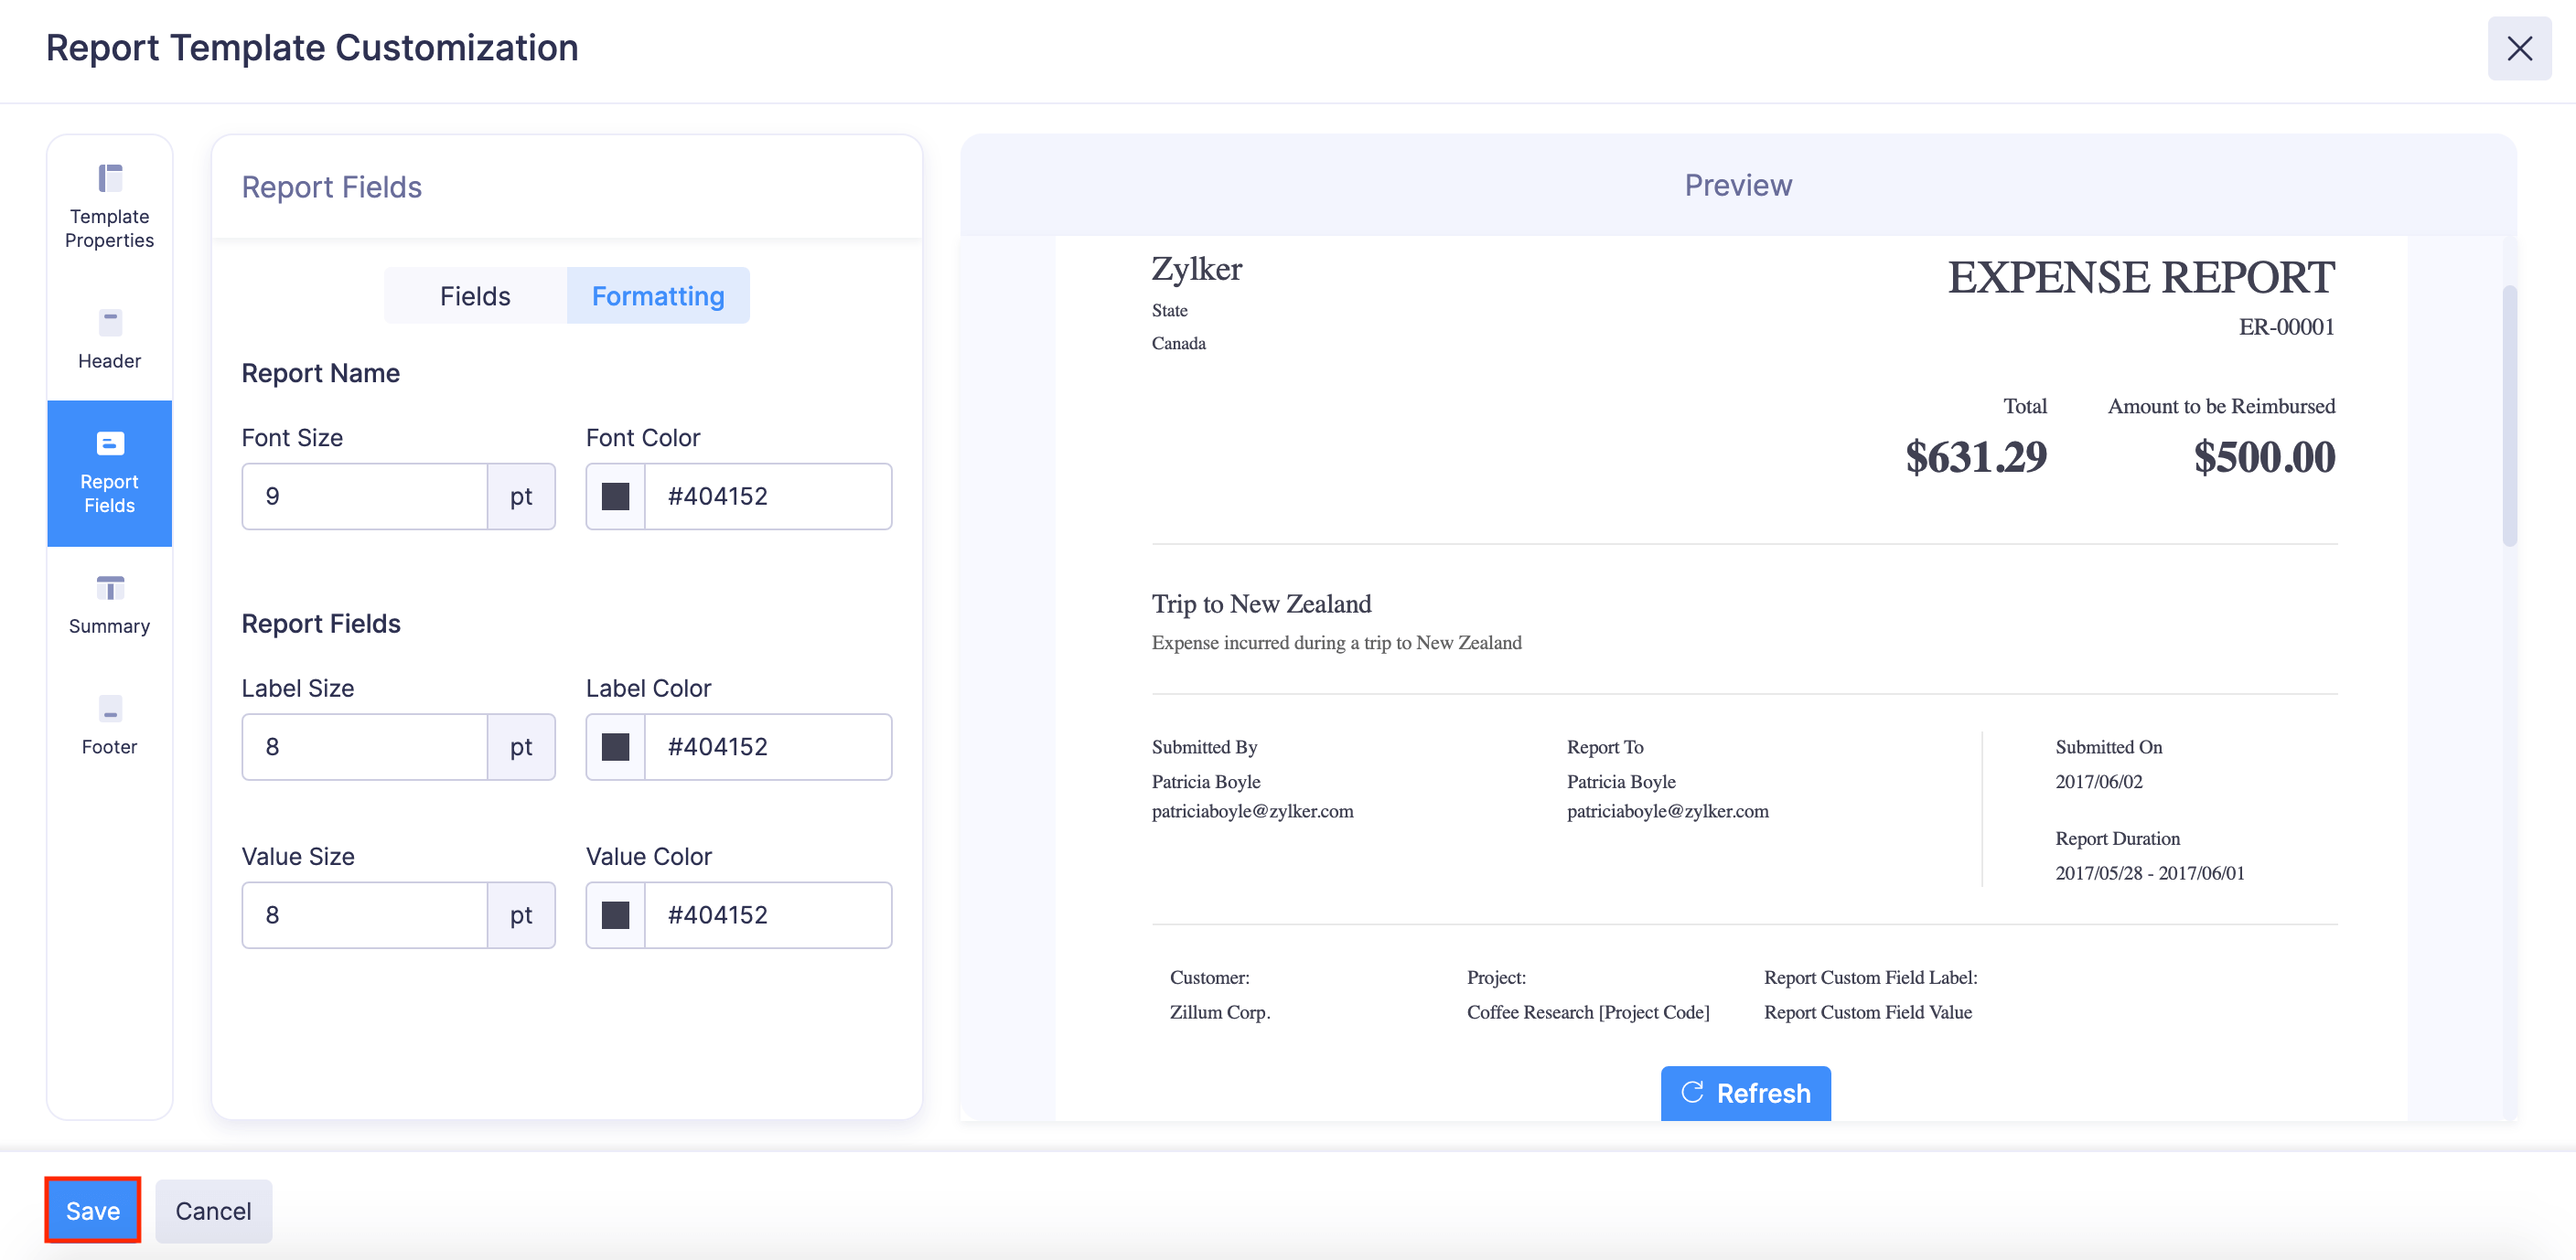Edit the Value Size field
Screen dimensions: 2576x1260
(x=365, y=914)
